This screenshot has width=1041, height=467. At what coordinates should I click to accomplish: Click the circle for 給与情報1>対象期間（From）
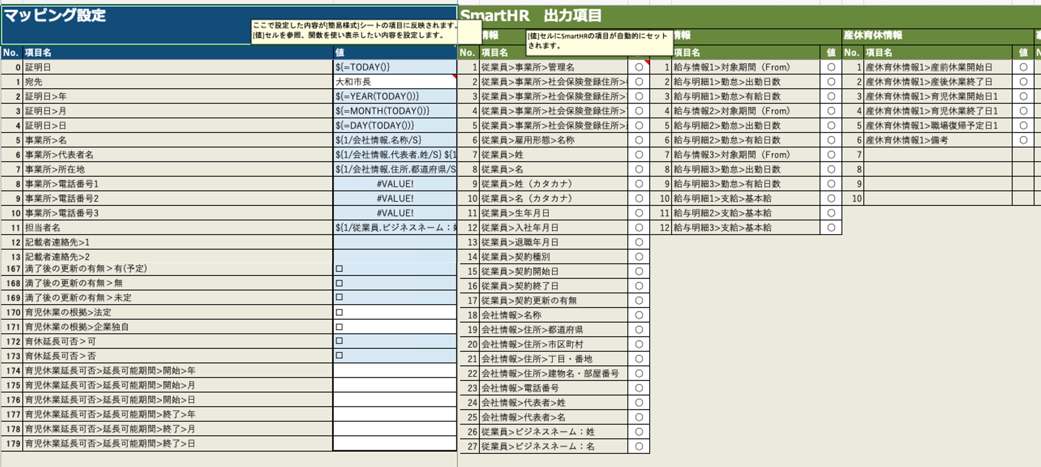(x=831, y=67)
